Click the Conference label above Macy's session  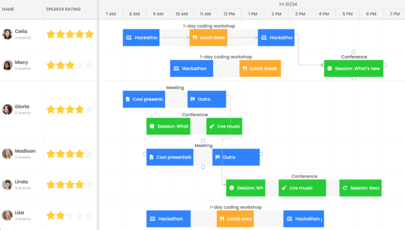coord(354,56)
